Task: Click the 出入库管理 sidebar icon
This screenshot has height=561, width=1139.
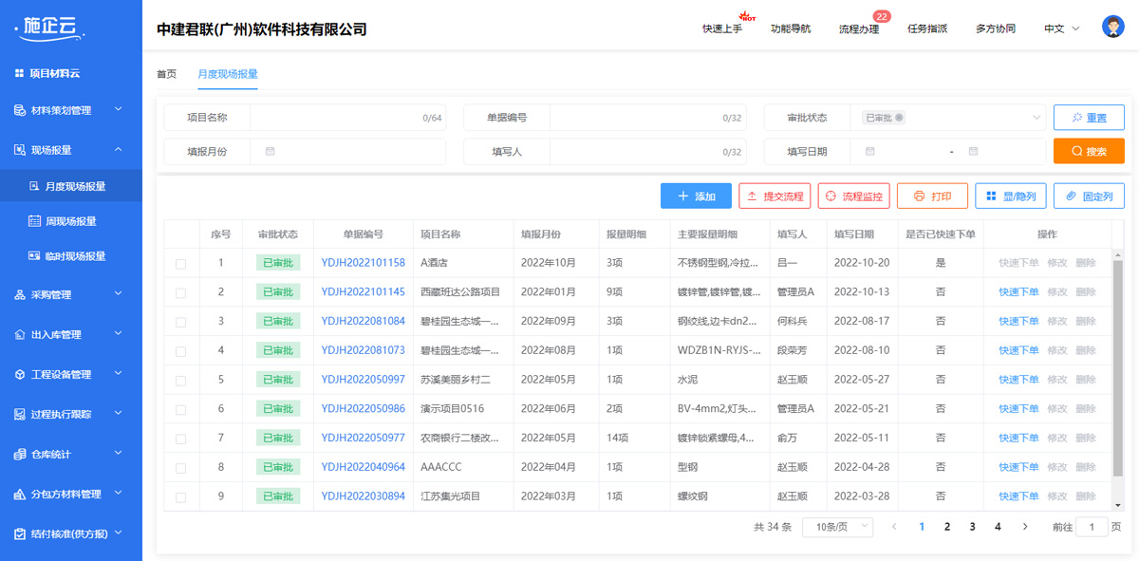Action: pos(20,335)
